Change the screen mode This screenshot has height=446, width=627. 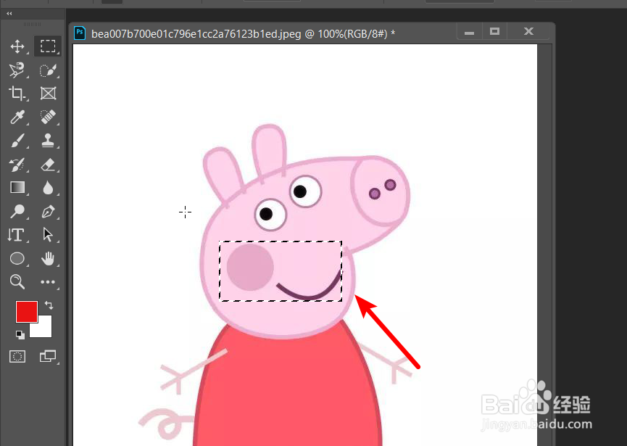pos(48,356)
